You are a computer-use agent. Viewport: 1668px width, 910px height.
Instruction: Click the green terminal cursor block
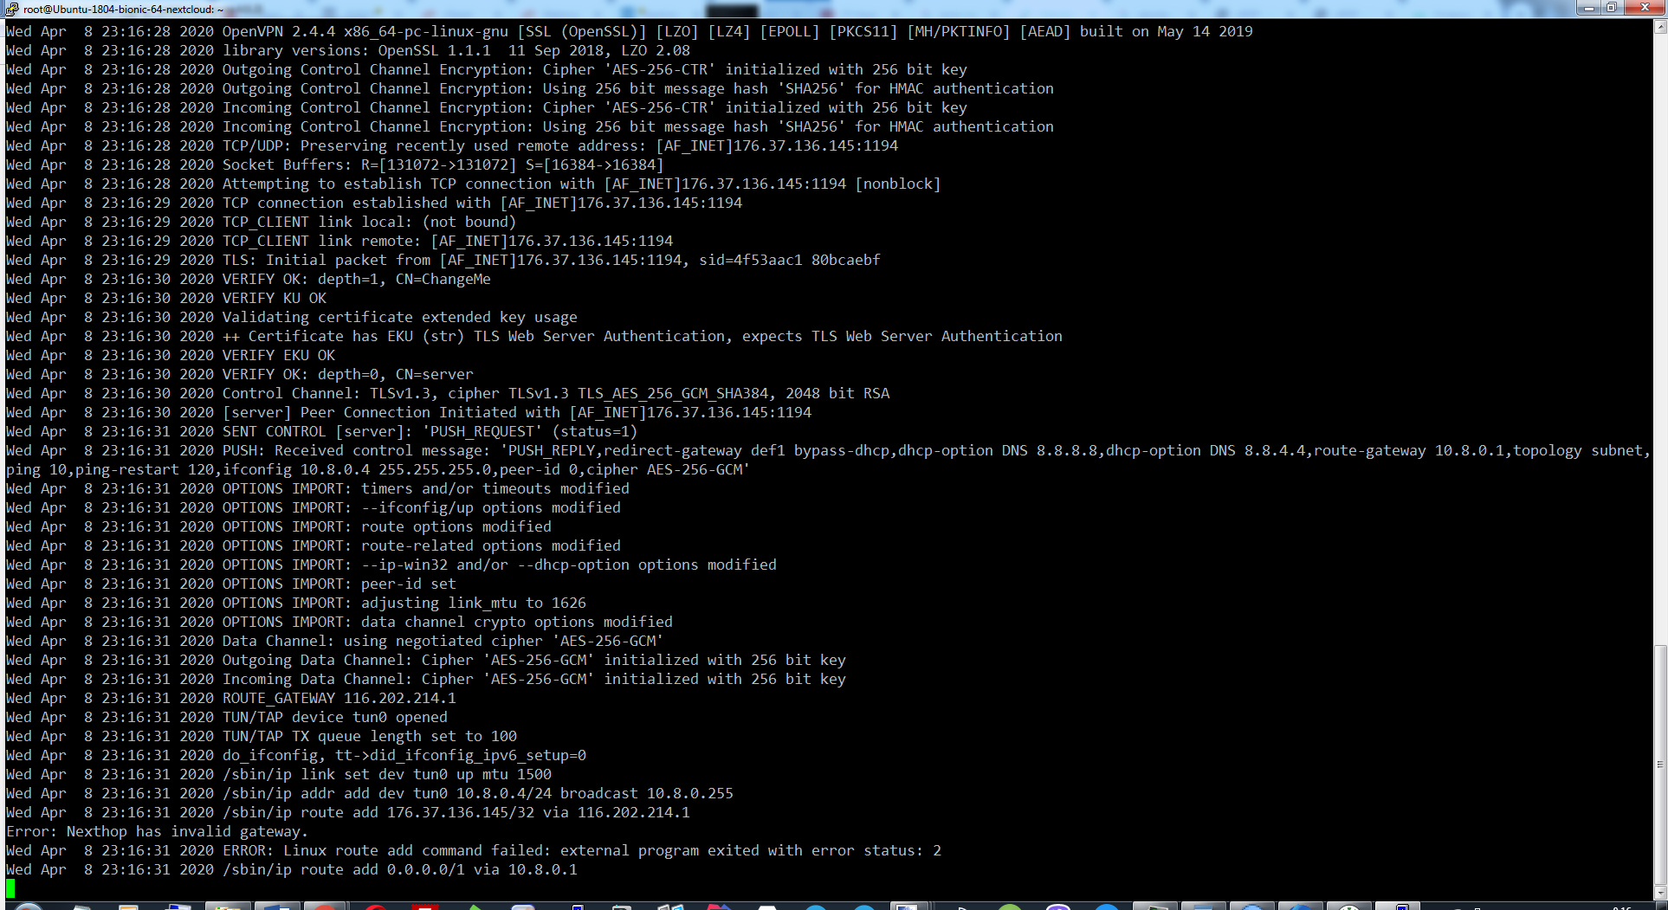pos(10,888)
